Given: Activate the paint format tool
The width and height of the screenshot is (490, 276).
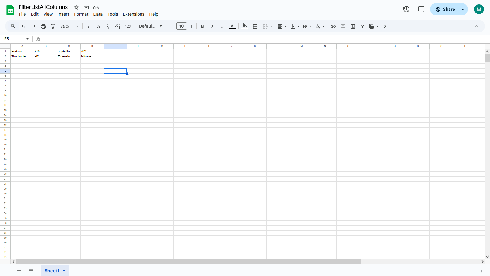Looking at the screenshot, I should pyautogui.click(x=53, y=26).
